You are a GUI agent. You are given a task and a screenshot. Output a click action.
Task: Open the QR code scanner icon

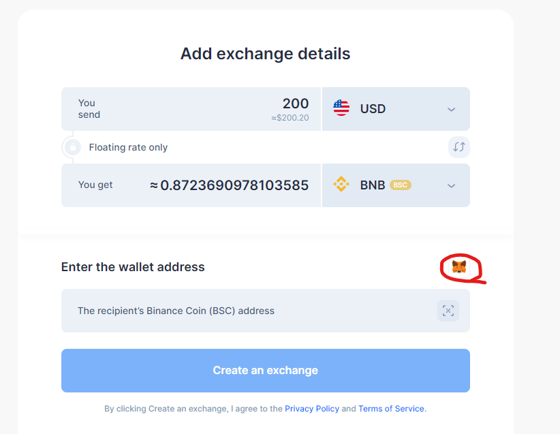coord(448,311)
